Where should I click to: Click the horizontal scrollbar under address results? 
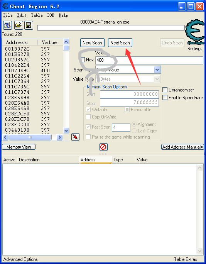tap(32, 137)
